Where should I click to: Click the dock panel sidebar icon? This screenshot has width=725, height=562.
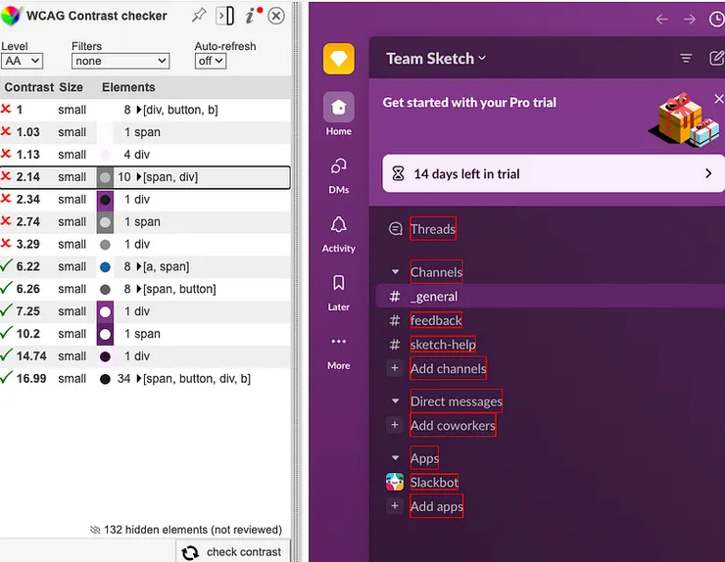tap(224, 16)
